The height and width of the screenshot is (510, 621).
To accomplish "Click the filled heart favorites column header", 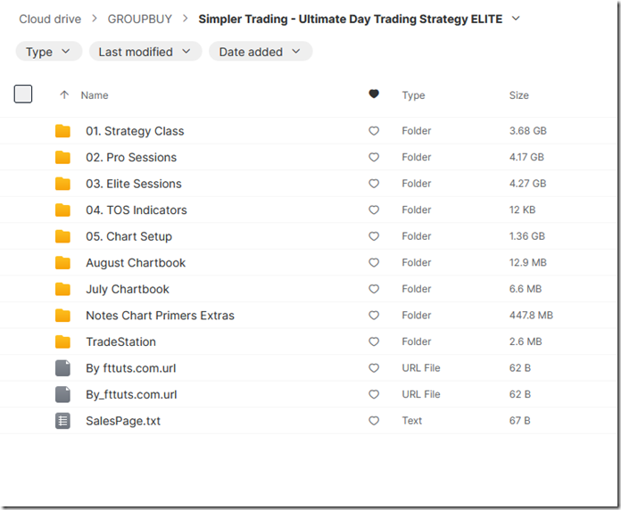I will coord(374,95).
